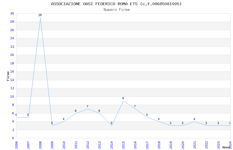The width and height of the screenshot is (233, 150).
Task: Click the y-axis tick value 0
Action: coord(13,138)
